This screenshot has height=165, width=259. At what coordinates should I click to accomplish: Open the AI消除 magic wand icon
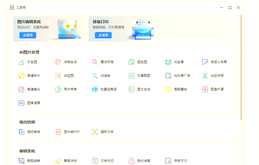tap(95, 76)
